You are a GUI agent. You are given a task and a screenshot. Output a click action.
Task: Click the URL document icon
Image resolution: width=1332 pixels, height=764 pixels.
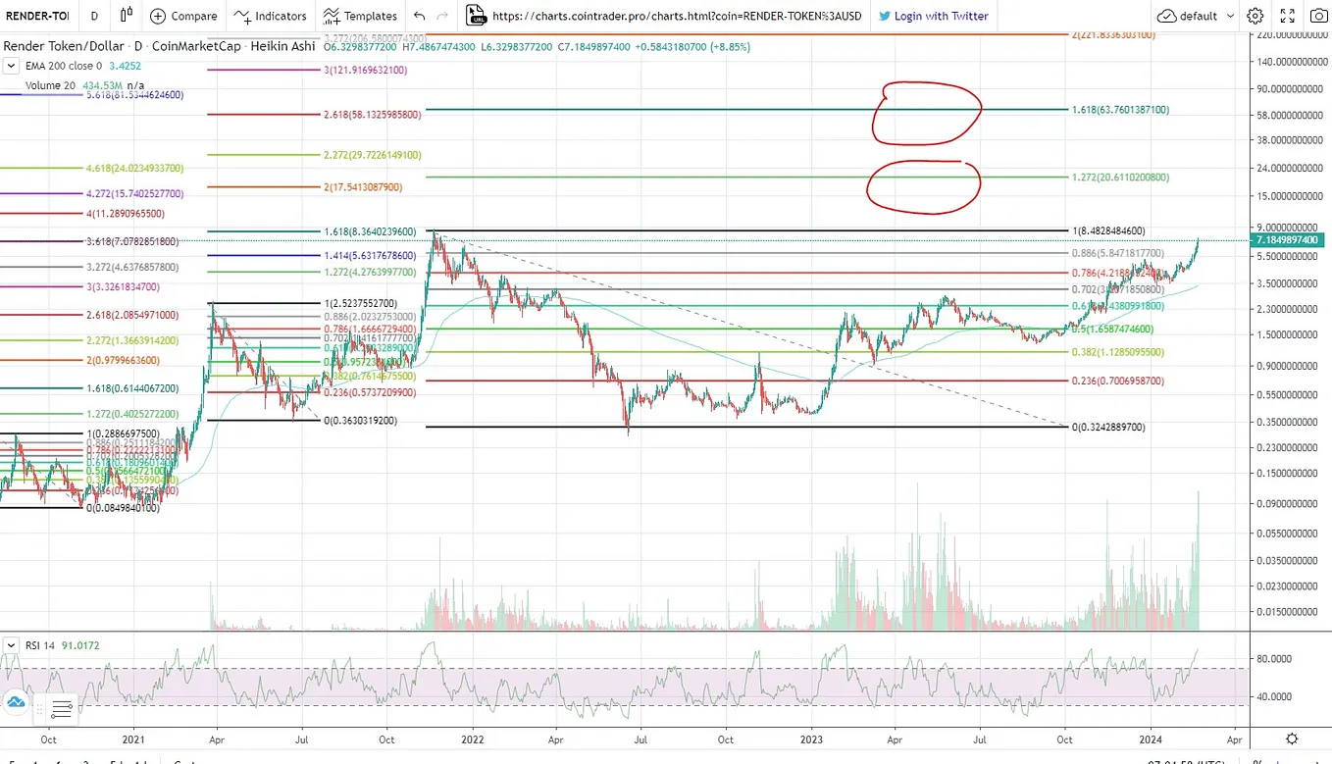[476, 16]
